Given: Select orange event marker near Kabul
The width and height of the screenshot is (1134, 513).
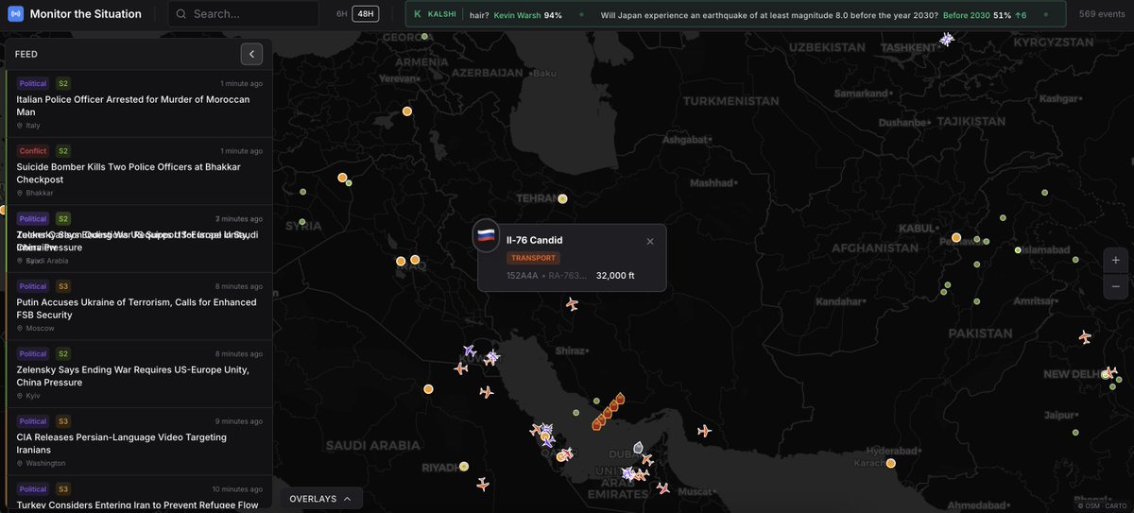Looking at the screenshot, I should (x=956, y=237).
